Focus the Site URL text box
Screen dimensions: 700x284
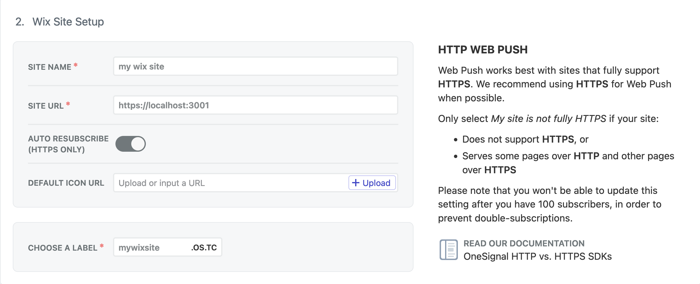tap(255, 105)
